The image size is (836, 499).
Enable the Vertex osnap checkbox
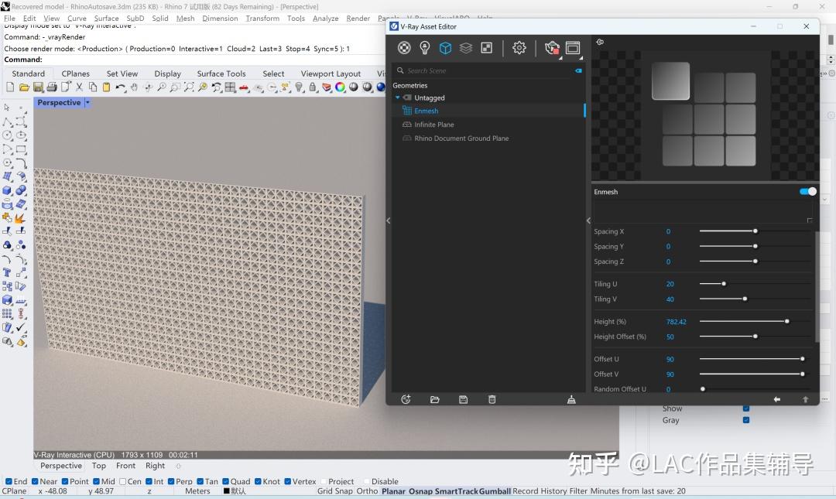286,481
